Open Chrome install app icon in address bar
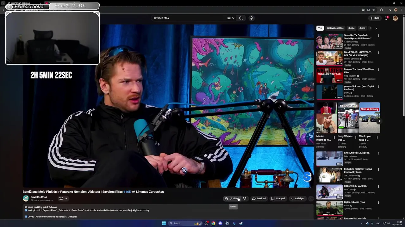Image resolution: width=405 pixels, height=227 pixels. pos(368,10)
